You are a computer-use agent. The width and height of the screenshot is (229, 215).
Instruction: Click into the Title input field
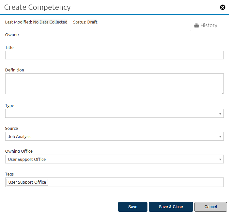(x=114, y=55)
